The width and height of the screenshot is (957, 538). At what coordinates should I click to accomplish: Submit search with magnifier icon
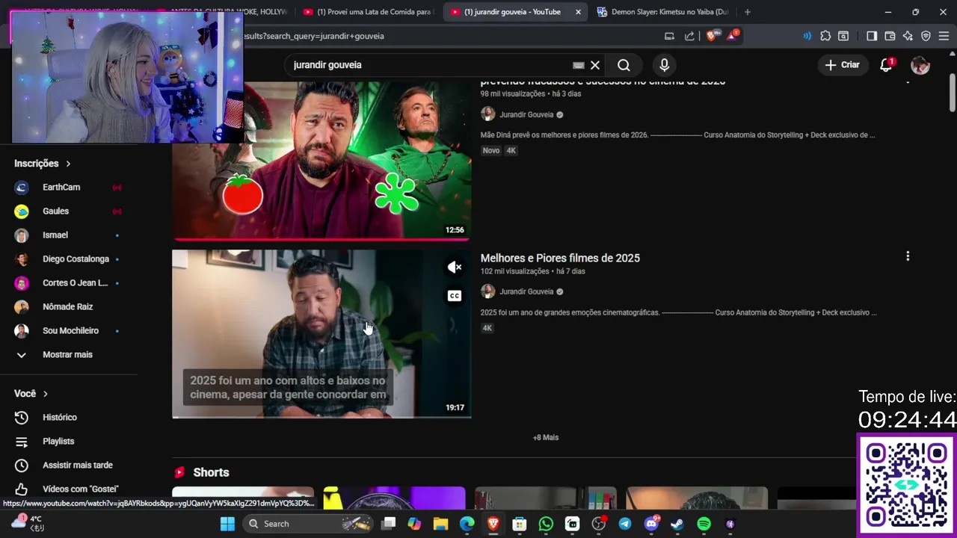tap(624, 65)
